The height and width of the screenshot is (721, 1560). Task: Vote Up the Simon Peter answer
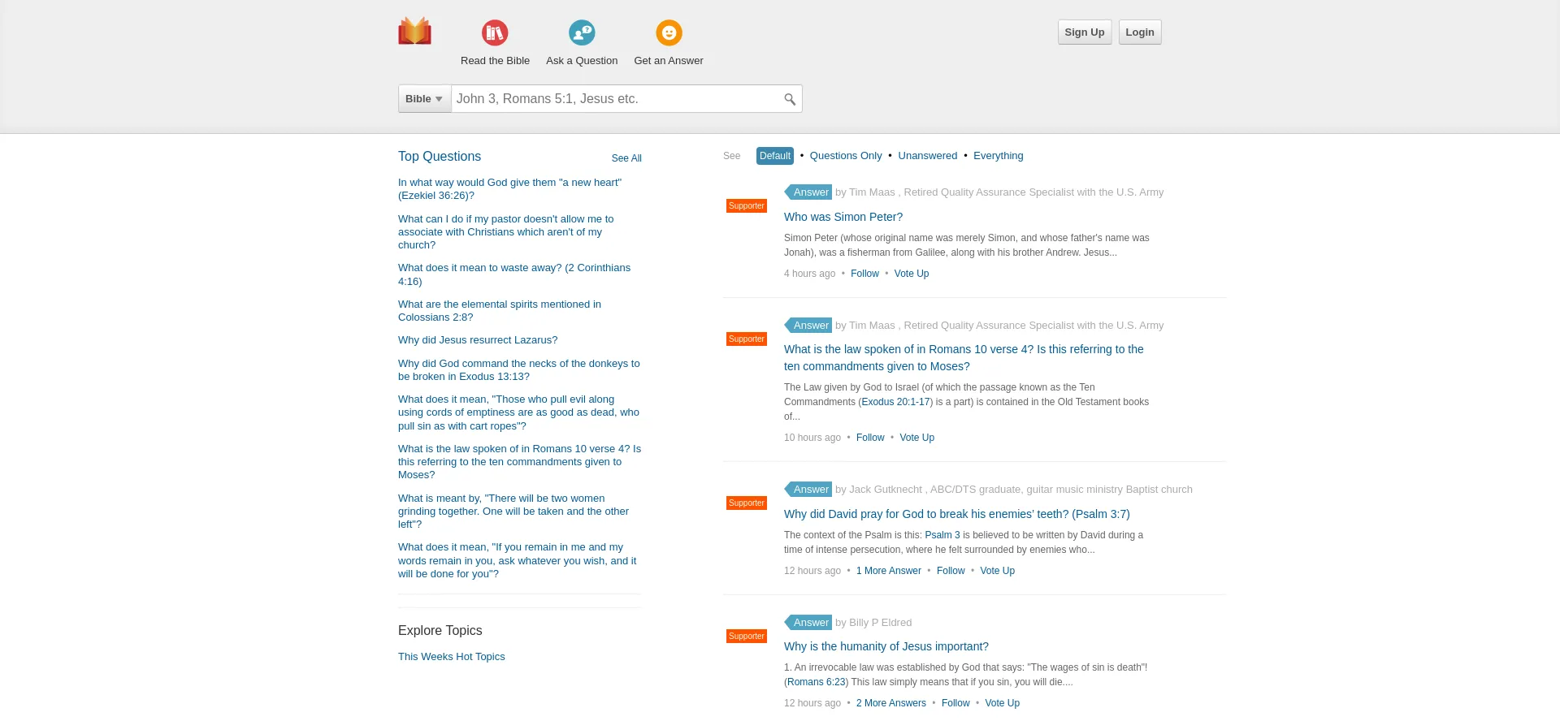coord(912,274)
